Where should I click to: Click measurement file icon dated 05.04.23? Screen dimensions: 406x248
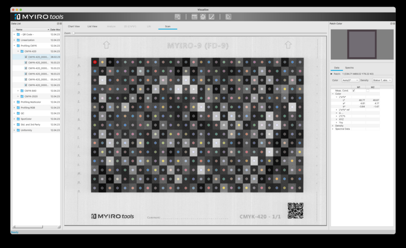coord(26,79)
